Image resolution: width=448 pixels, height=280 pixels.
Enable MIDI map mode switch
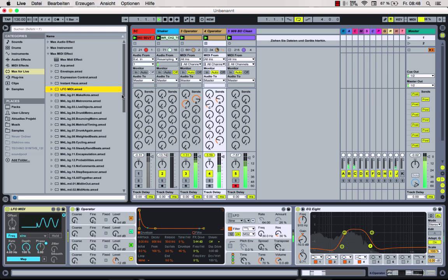(x=412, y=19)
